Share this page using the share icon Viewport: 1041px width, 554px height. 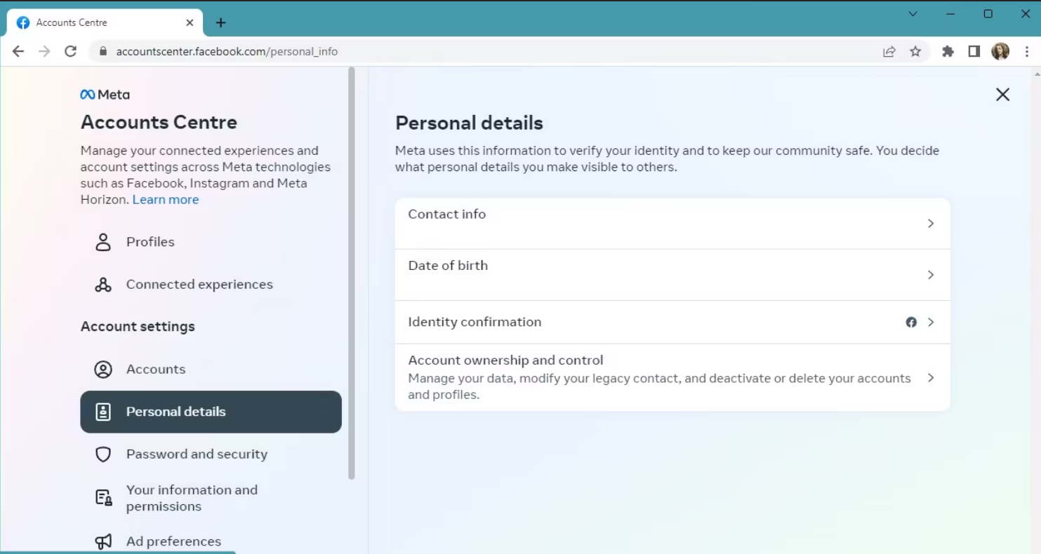[889, 51]
